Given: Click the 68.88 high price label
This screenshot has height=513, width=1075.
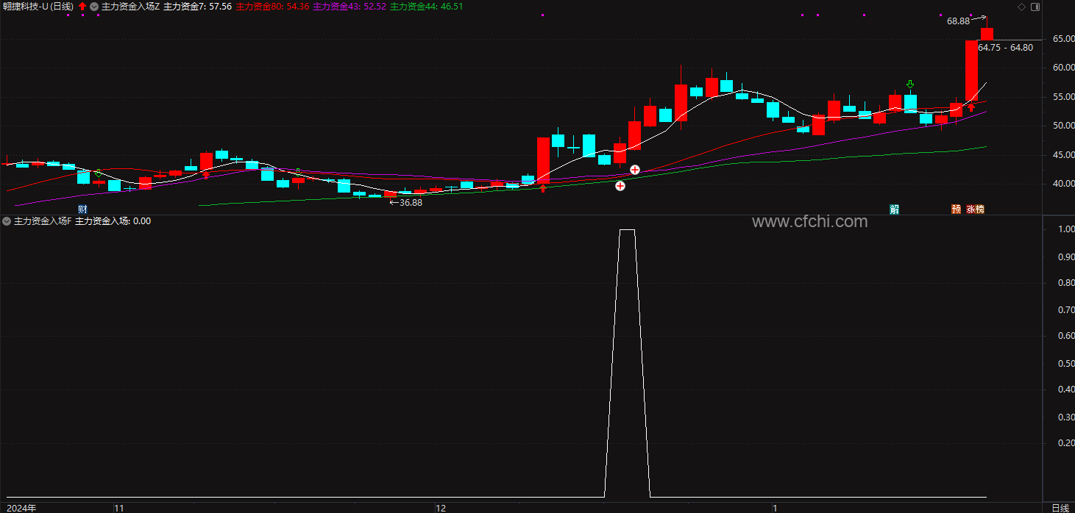Looking at the screenshot, I should 958,21.
